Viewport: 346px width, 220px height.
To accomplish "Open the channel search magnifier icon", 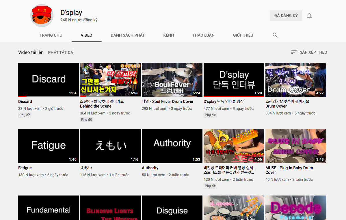I will click(275, 35).
